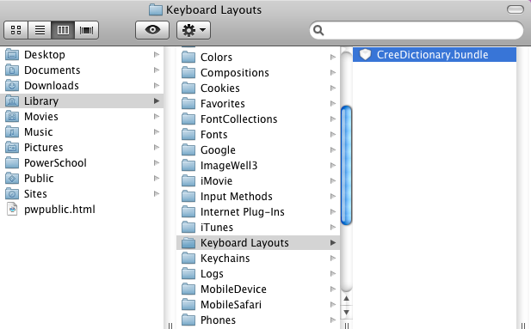The height and width of the screenshot is (329, 531).
Task: Select the Google folder icon
Action: tap(188, 149)
